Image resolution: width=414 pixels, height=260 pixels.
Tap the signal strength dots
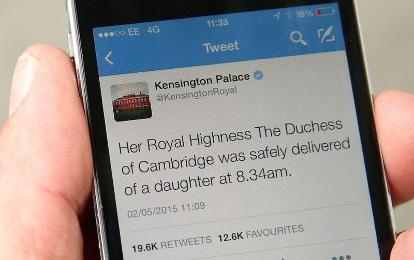click(x=111, y=34)
